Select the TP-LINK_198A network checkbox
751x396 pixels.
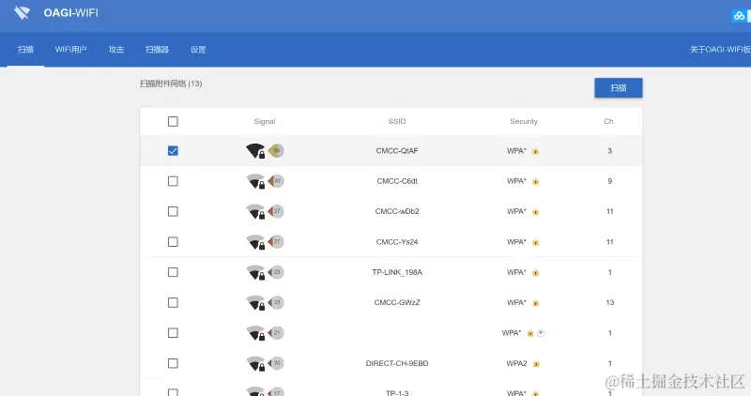[173, 272]
